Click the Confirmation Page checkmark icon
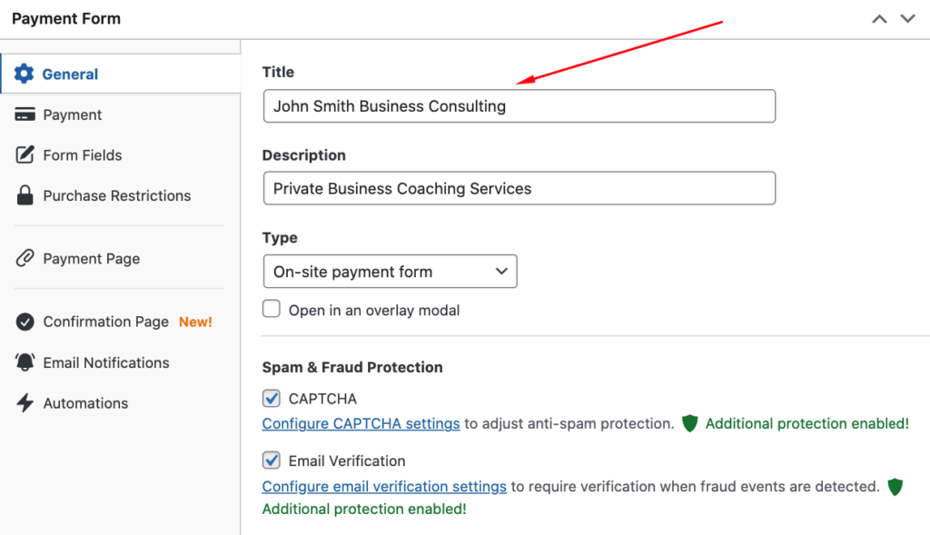The height and width of the screenshot is (535, 930). 25,322
